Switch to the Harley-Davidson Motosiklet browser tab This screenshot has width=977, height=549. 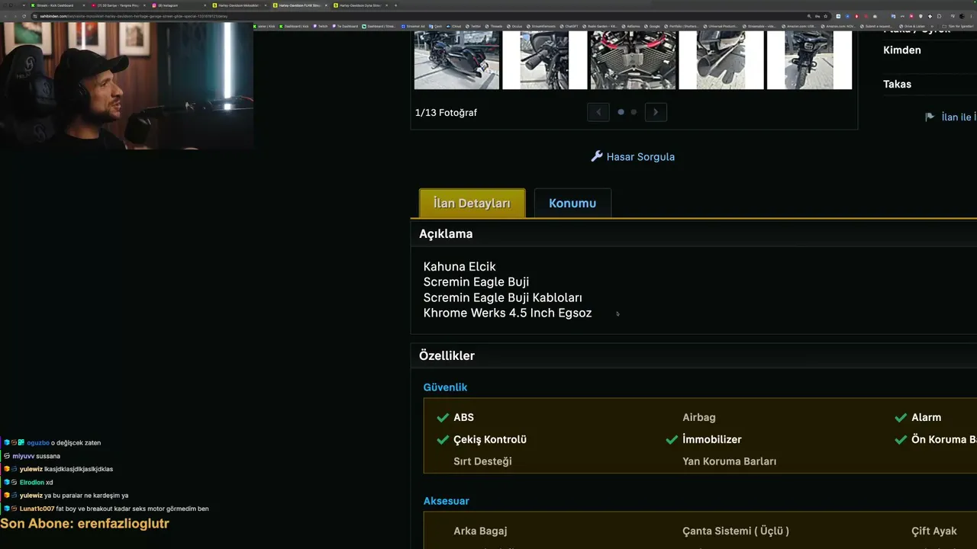pyautogui.click(x=240, y=5)
